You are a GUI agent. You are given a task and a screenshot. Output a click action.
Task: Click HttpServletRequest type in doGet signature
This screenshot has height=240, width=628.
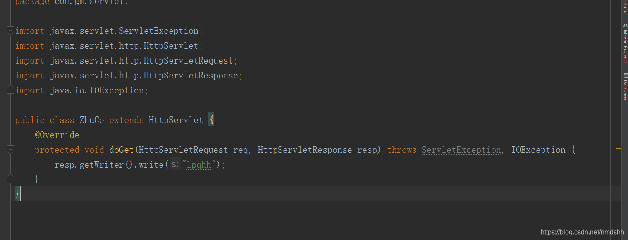(x=184, y=150)
